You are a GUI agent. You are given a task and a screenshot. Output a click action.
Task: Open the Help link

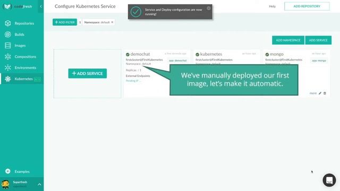[x=273, y=6]
